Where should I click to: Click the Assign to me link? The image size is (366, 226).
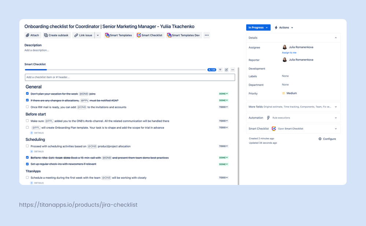tap(289, 52)
